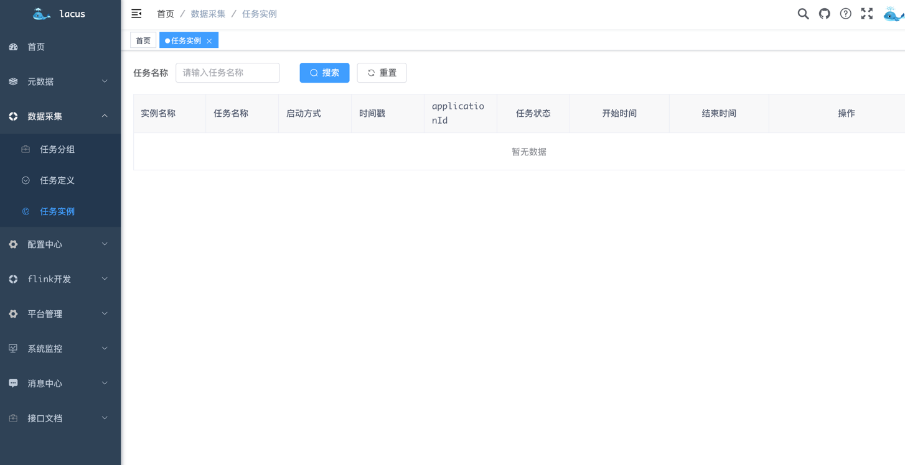
Task: Open 首页 in the sidebar menu
Action: [x=60, y=47]
